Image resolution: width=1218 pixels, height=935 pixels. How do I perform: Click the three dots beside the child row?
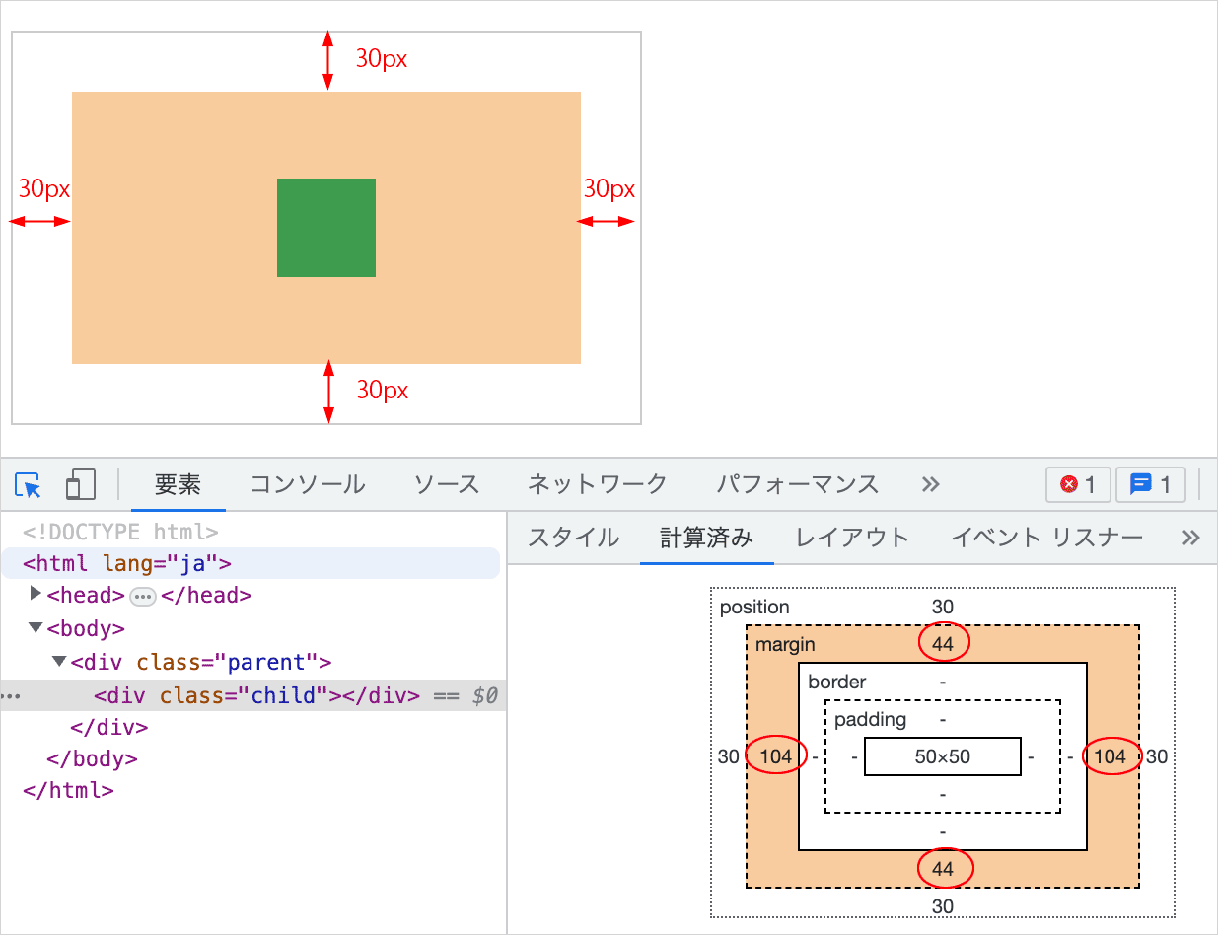tap(10, 696)
